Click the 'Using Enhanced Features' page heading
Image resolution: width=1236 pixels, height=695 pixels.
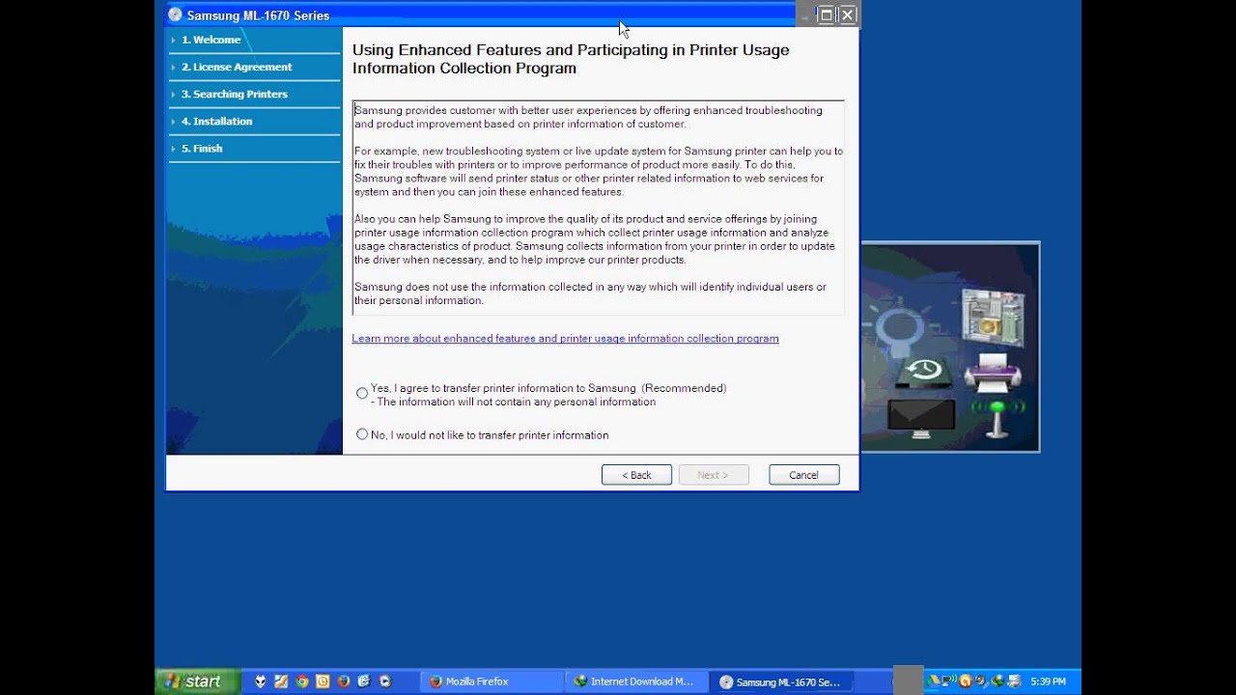(571, 59)
